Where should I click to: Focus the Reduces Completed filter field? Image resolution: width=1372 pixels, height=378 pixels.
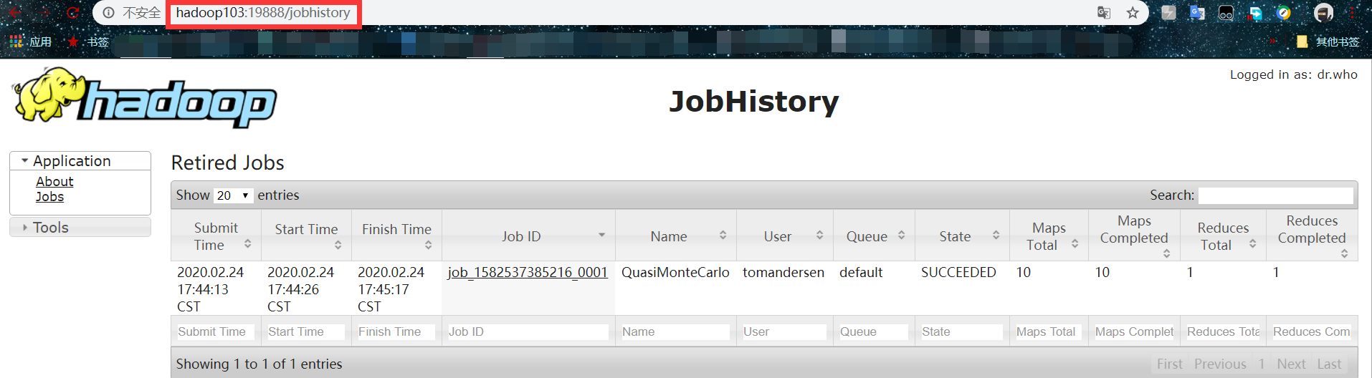(x=1312, y=332)
